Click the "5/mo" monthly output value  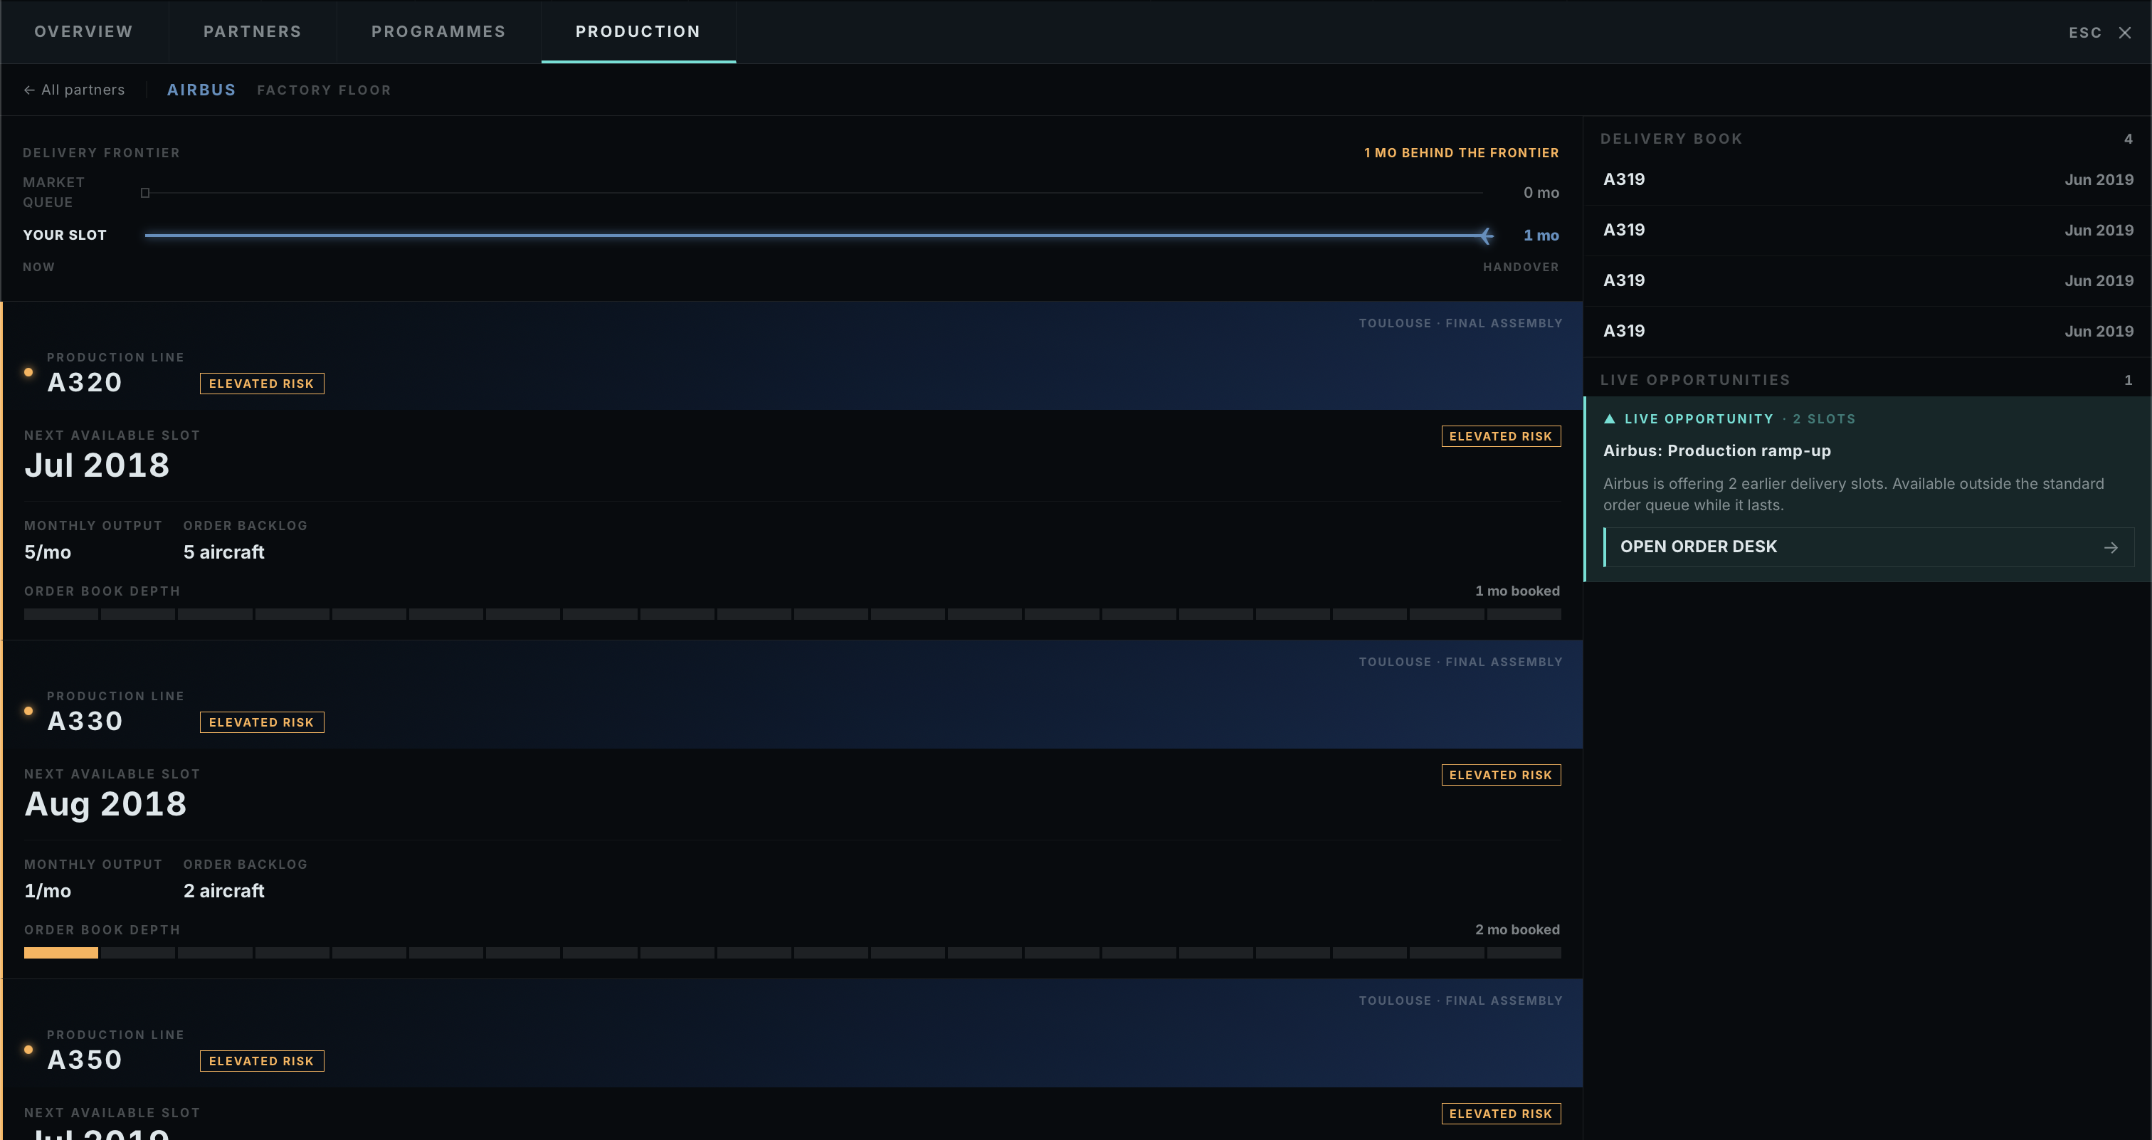pyautogui.click(x=48, y=552)
